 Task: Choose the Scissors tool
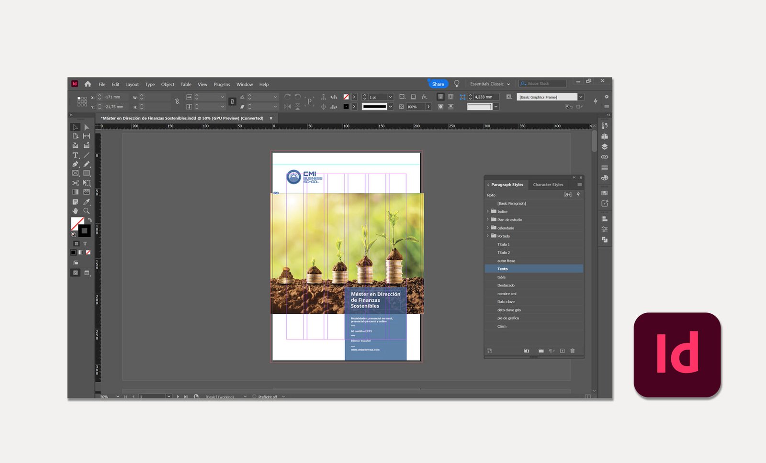pos(75,183)
